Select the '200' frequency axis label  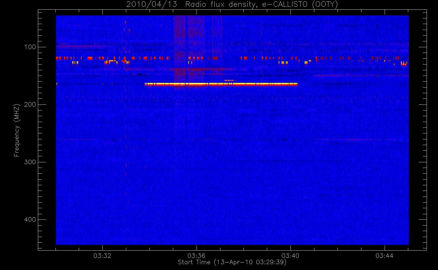pyautogui.click(x=30, y=104)
